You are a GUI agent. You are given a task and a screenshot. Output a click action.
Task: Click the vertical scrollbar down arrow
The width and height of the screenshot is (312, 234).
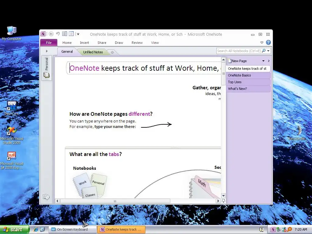[223, 196]
